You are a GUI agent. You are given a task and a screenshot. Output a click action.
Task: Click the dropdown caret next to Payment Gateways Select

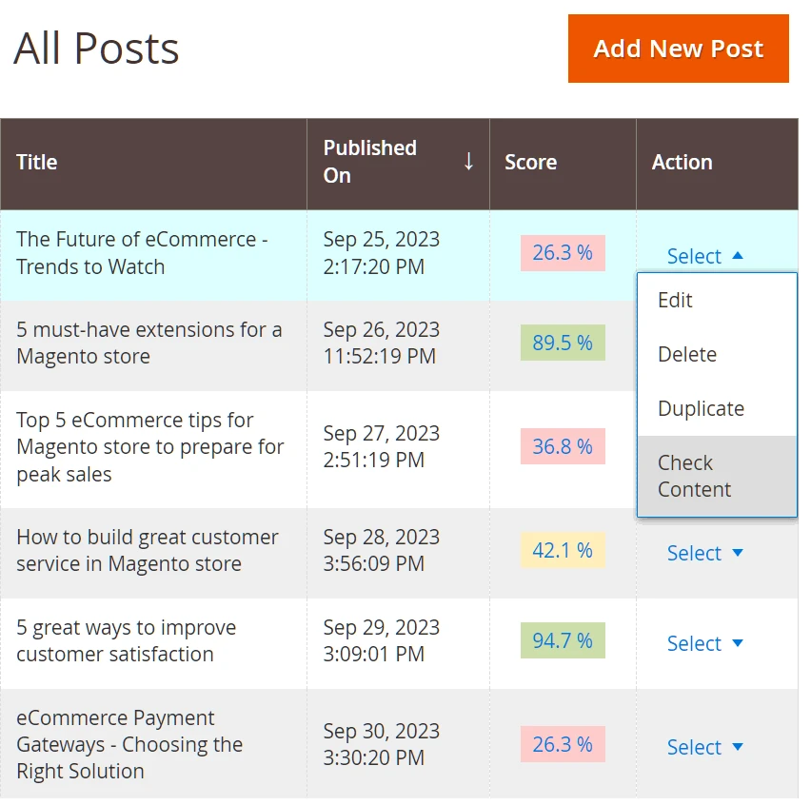738,747
